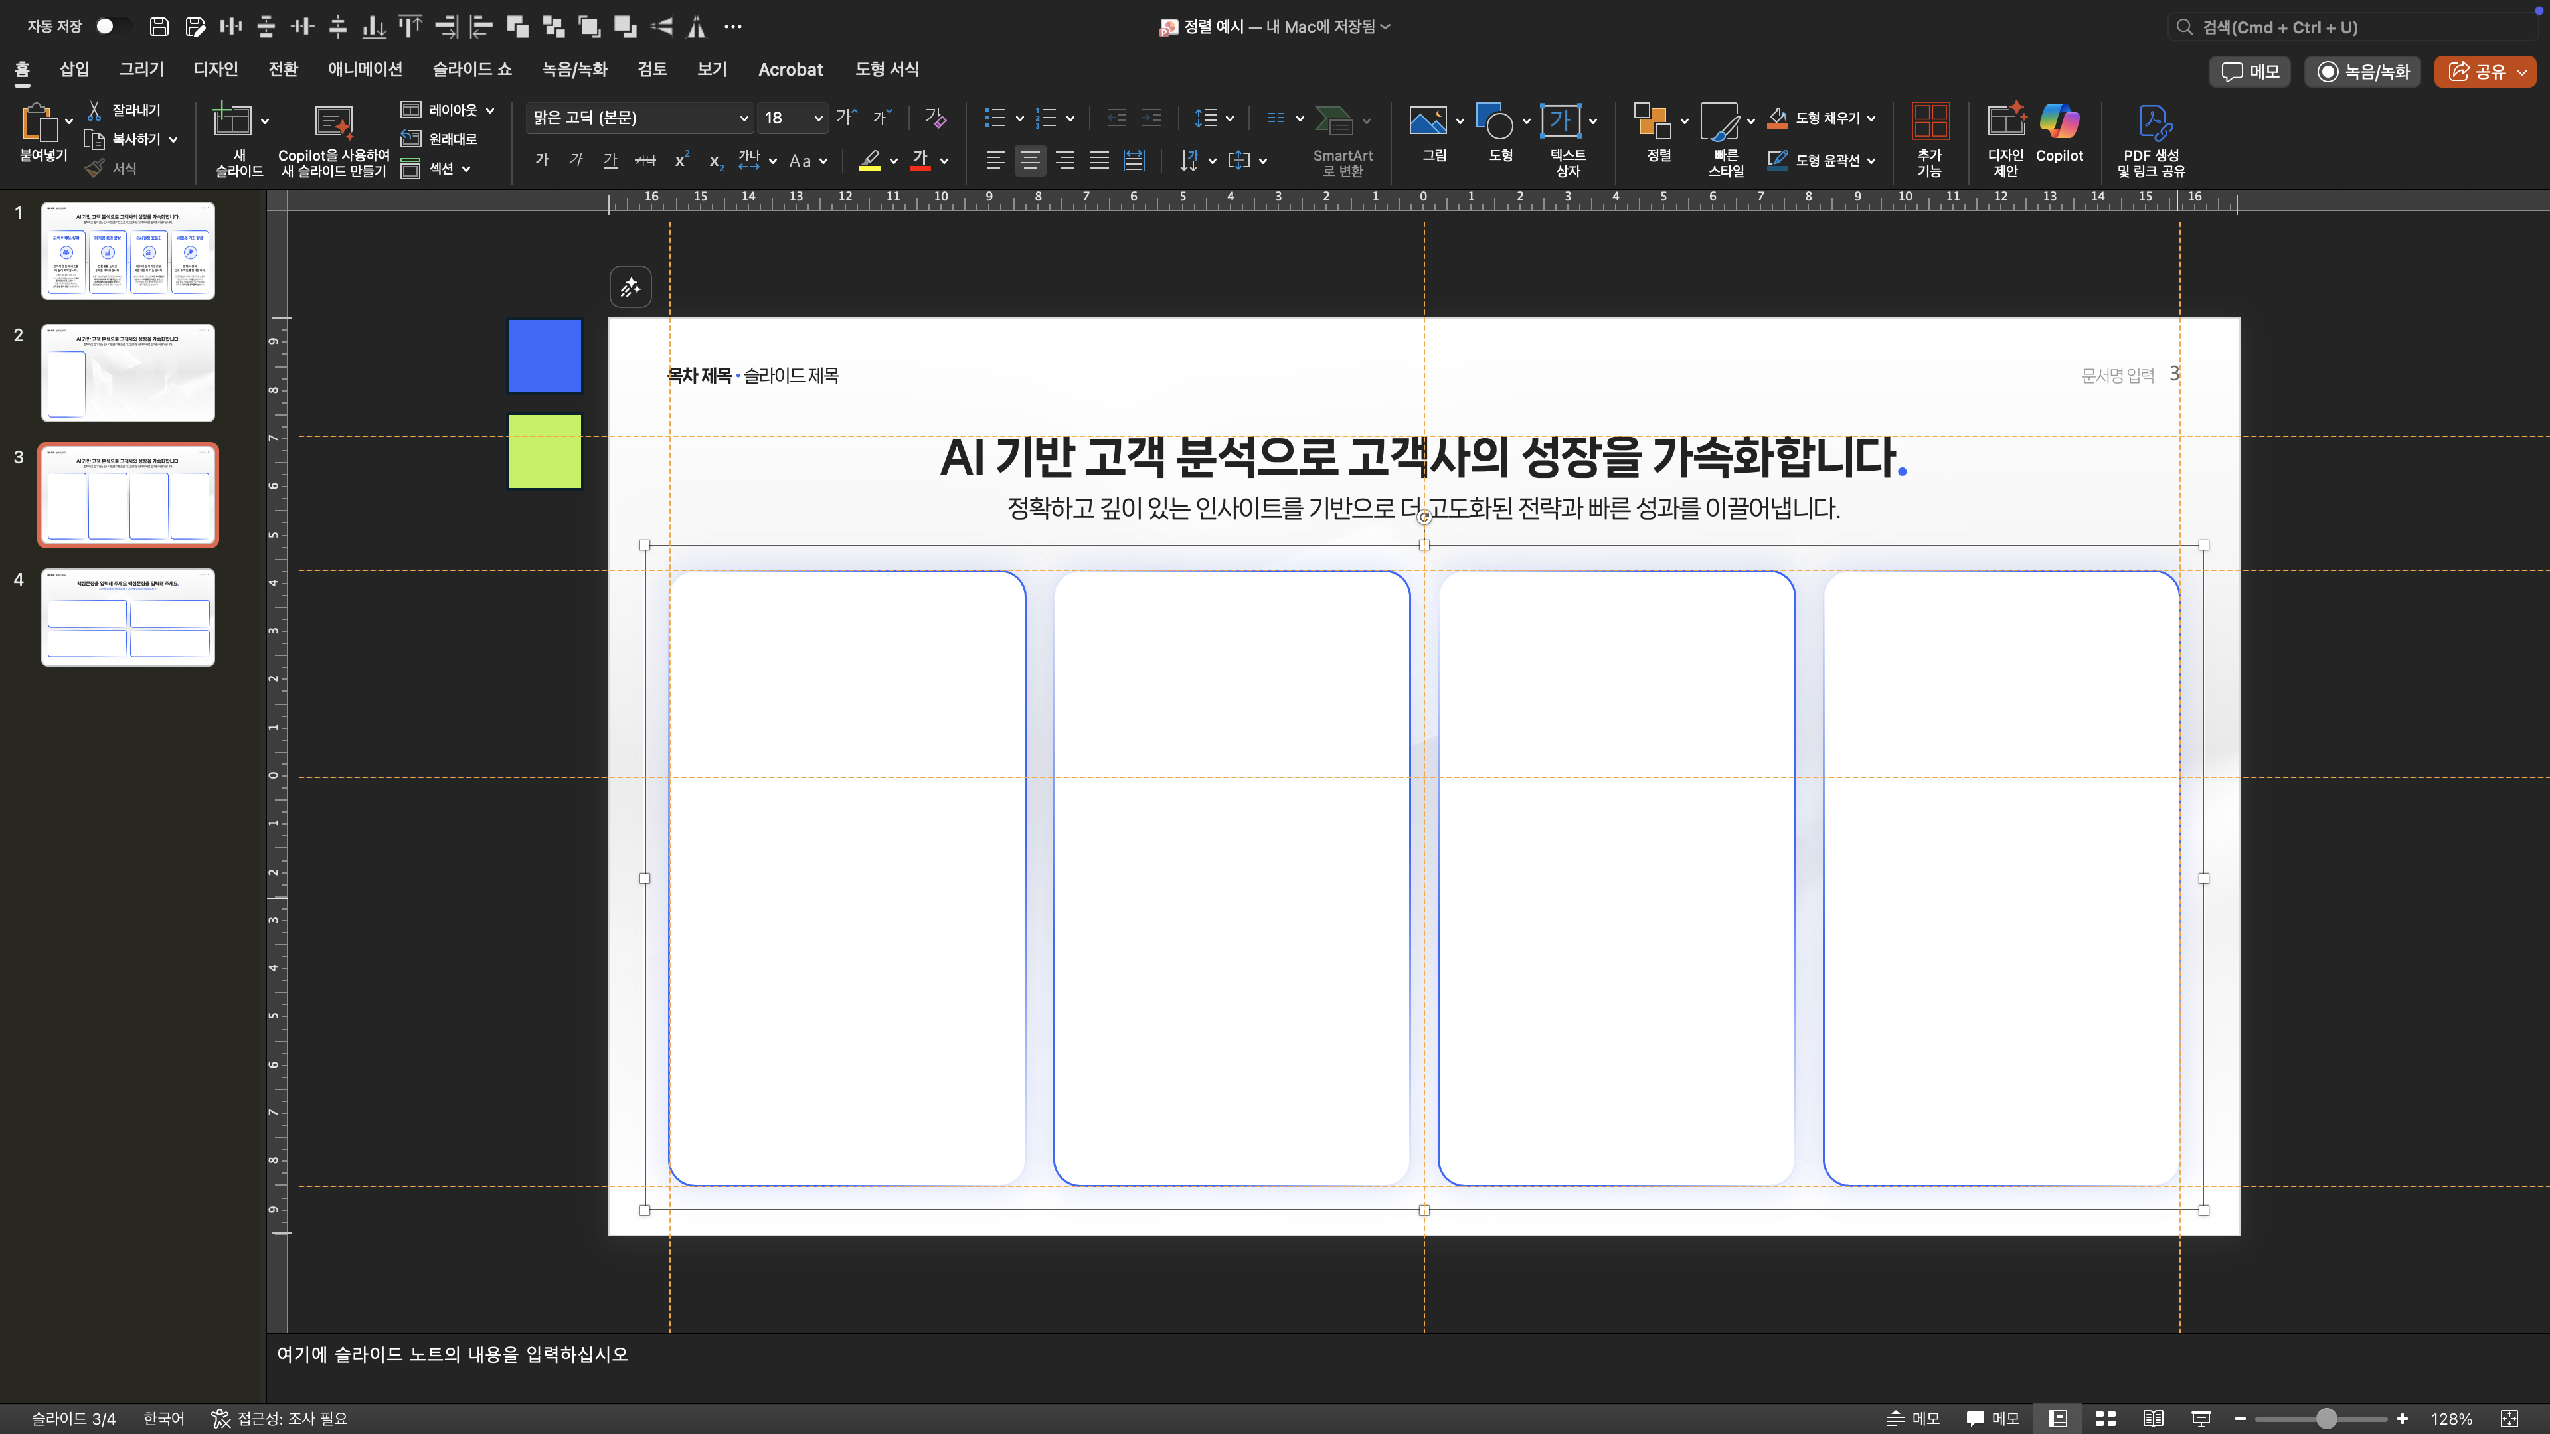Click the Copilot icon in the ribbon
The width and height of the screenshot is (2550, 1434).
[2059, 123]
